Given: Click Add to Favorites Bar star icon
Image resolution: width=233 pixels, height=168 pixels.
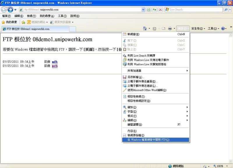Looking at the screenshot, I should [x=23, y=22].
